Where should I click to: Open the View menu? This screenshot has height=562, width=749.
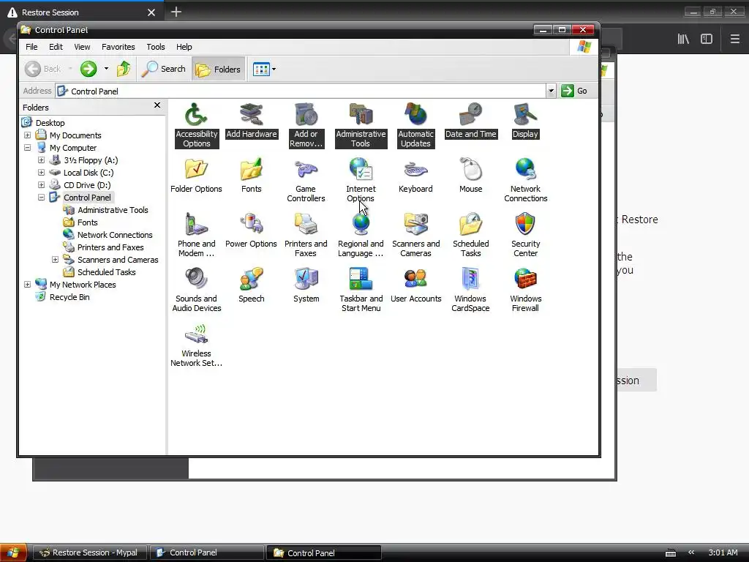pos(82,47)
